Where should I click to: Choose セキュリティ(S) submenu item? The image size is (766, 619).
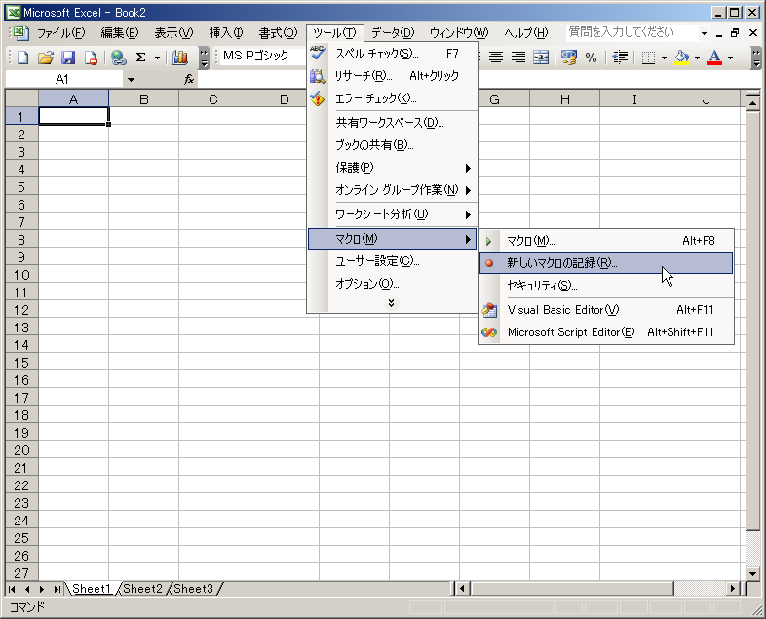coord(606,286)
